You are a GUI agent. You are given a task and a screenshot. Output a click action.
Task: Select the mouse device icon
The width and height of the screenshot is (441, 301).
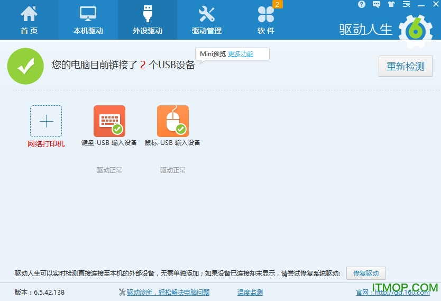(173, 121)
